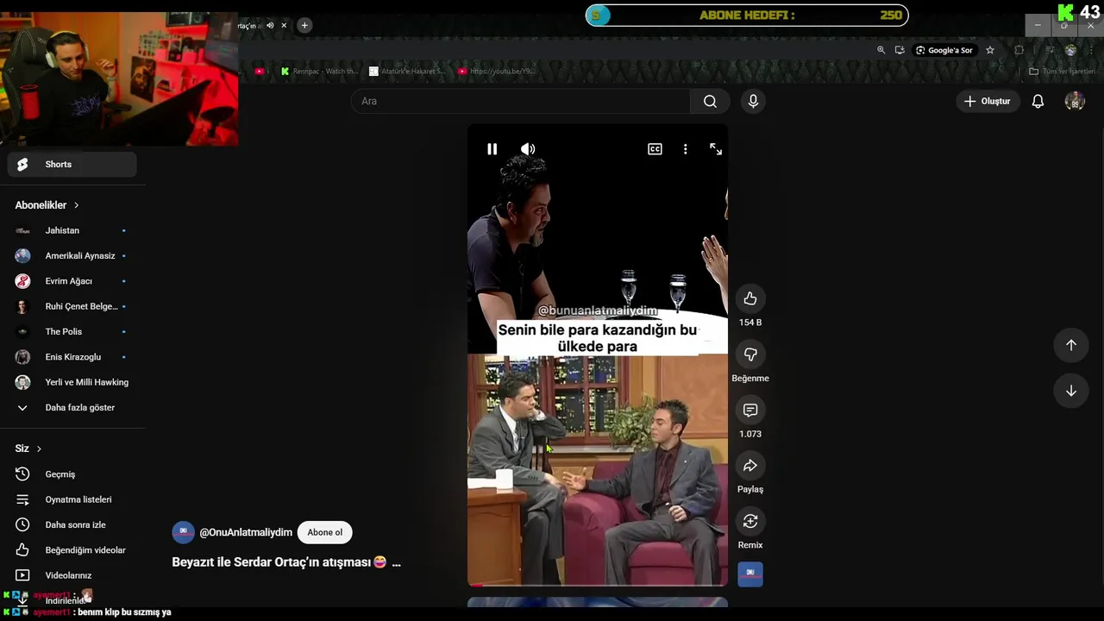Mute the browser tab audio icon
Screen dimensions: 1104x621
click(270, 25)
